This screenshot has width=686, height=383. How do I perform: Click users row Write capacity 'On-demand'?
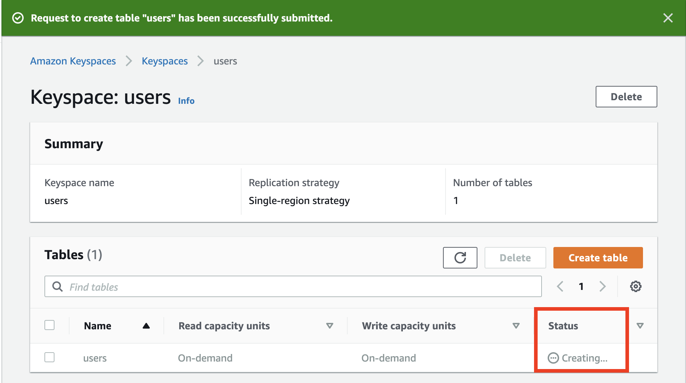point(389,358)
